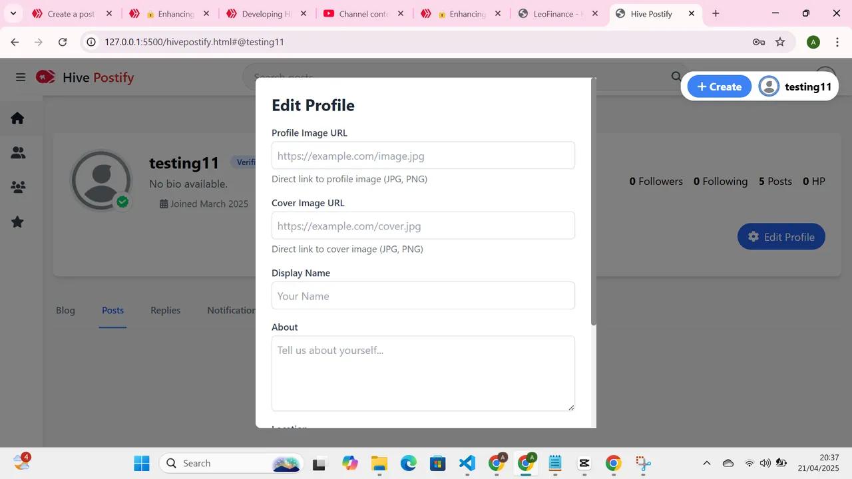Click the green verified check badge on avatar
The width and height of the screenshot is (852, 479).
tap(122, 202)
